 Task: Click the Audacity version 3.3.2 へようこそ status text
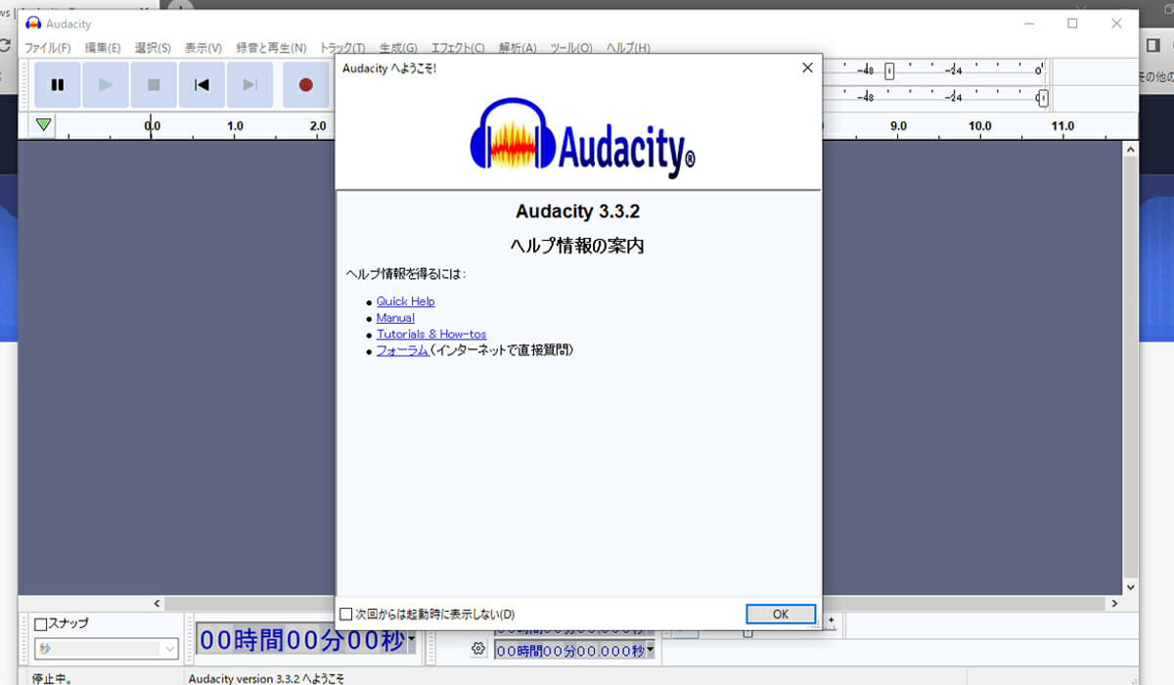click(266, 677)
